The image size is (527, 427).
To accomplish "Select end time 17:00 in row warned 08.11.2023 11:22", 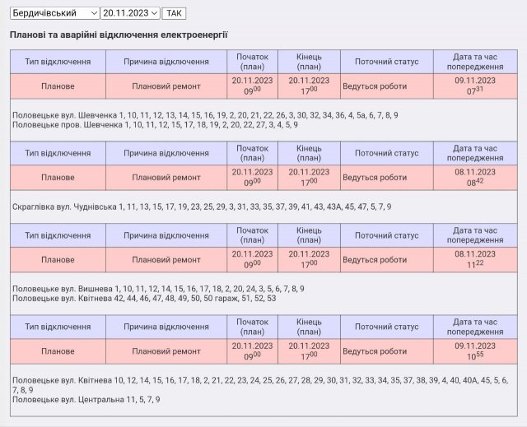I will pyautogui.click(x=310, y=260).
